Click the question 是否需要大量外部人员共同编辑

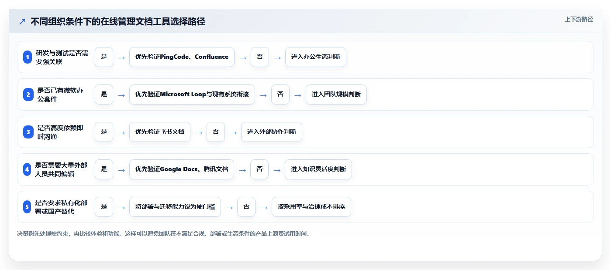click(x=62, y=169)
